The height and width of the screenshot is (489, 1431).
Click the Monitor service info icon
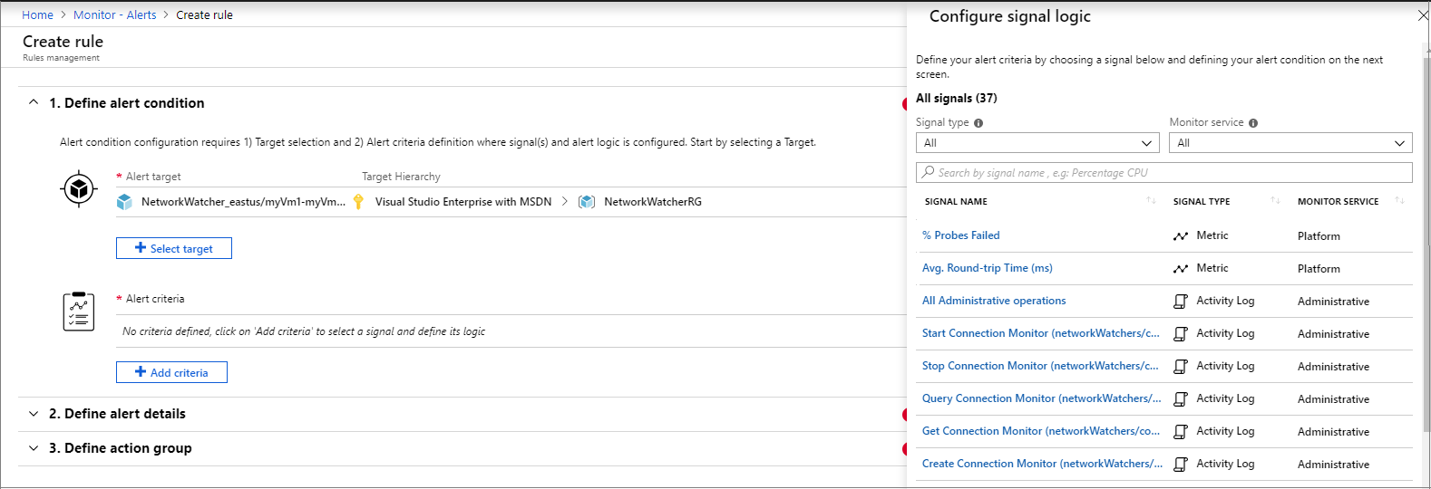pos(1253,123)
